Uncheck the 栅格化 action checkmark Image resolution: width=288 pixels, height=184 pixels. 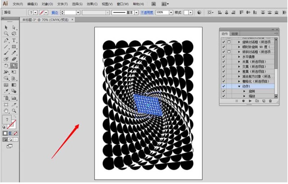click(224, 81)
